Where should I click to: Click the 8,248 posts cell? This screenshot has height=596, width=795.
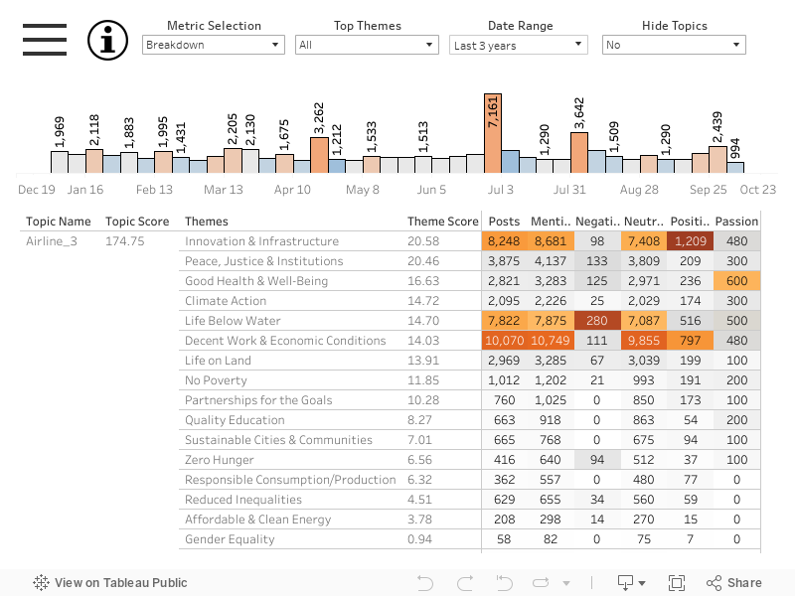point(505,241)
